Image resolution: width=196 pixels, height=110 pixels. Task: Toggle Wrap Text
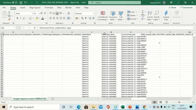coord(69,13)
